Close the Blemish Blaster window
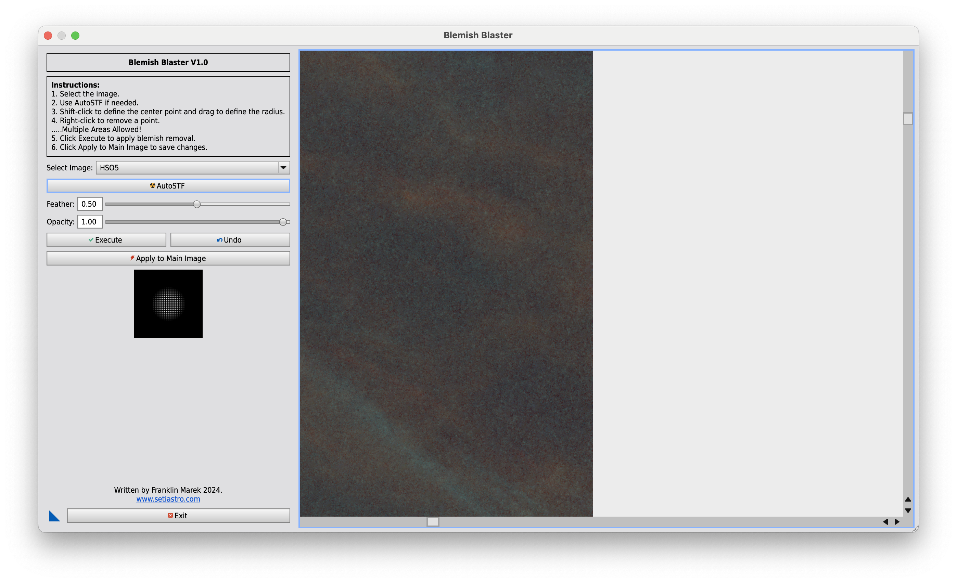Image resolution: width=957 pixels, height=583 pixels. click(x=48, y=36)
